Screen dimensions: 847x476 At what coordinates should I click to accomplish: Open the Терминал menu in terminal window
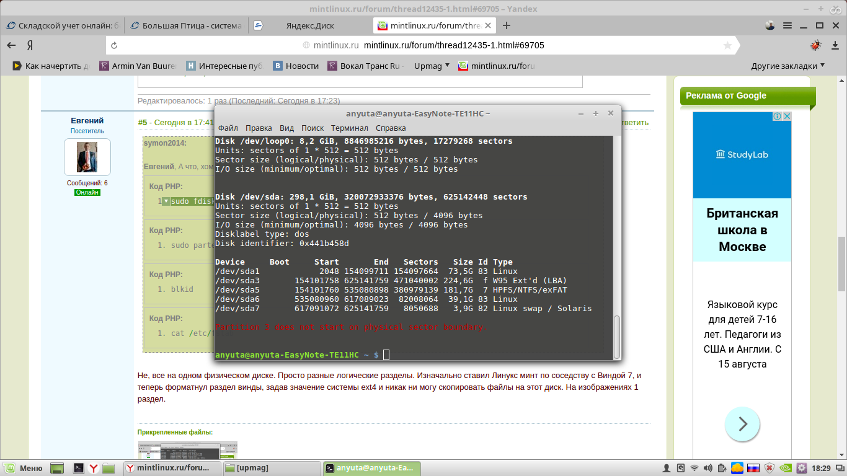coord(349,128)
